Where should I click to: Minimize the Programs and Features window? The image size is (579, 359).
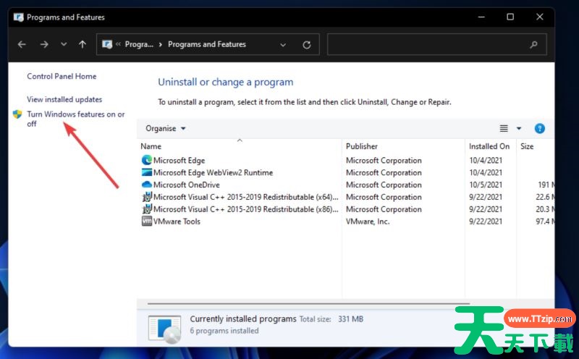point(481,17)
